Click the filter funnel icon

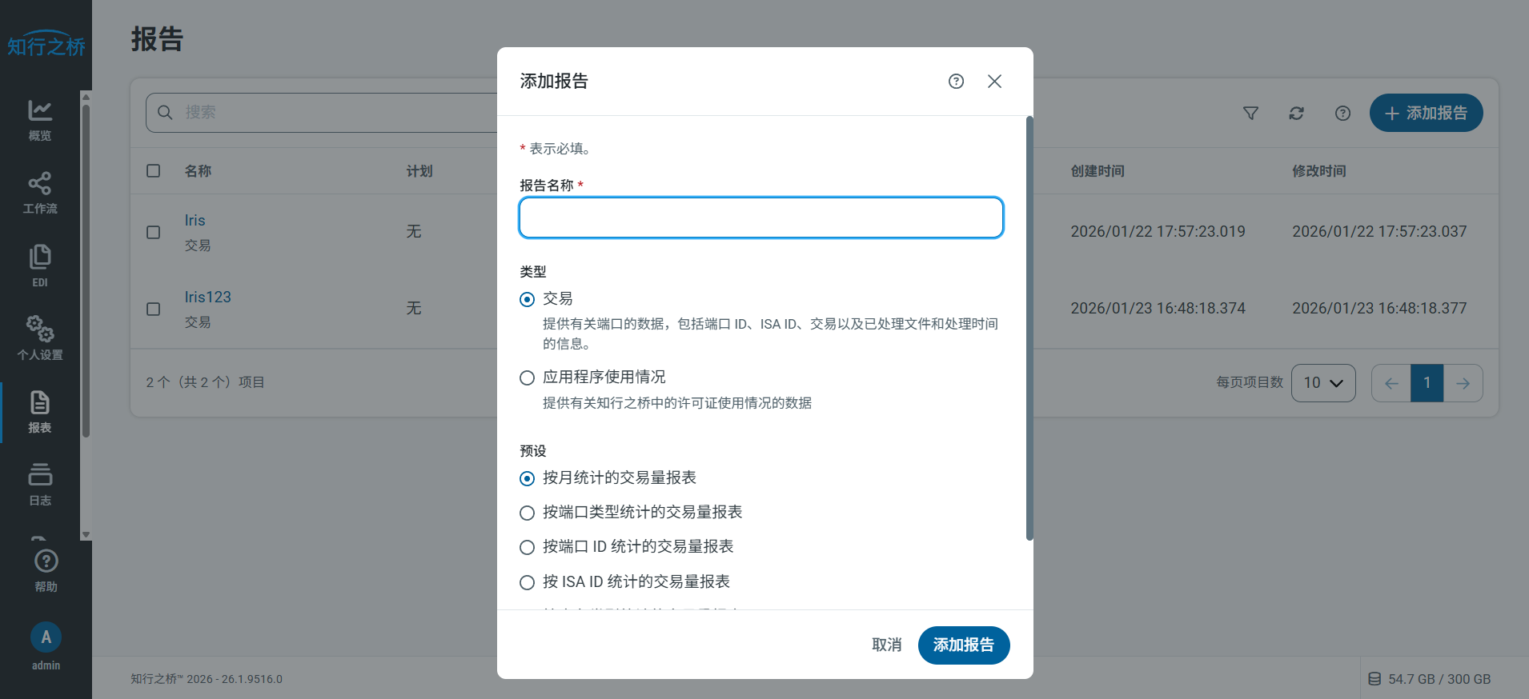1250,114
